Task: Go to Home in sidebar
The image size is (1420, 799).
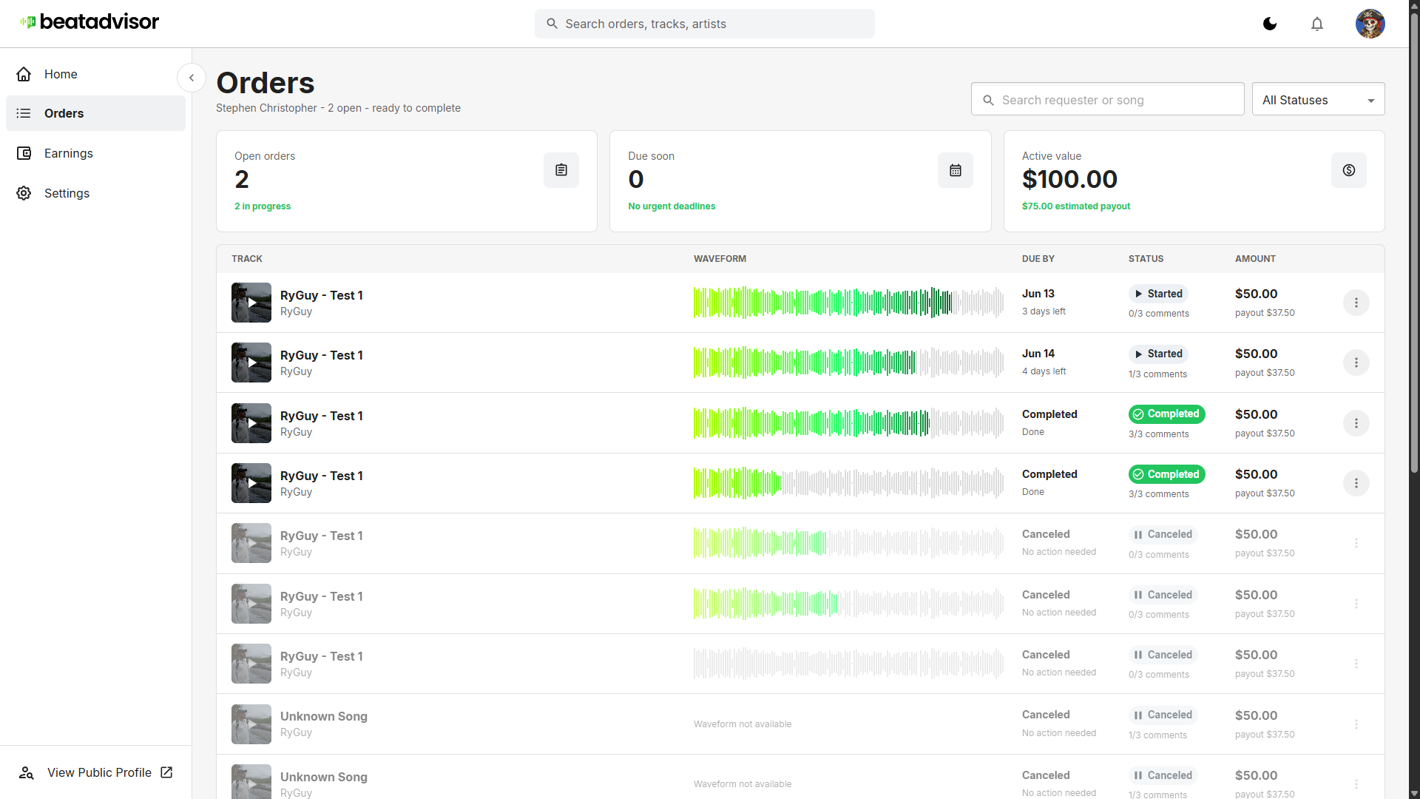Action: 95,74
